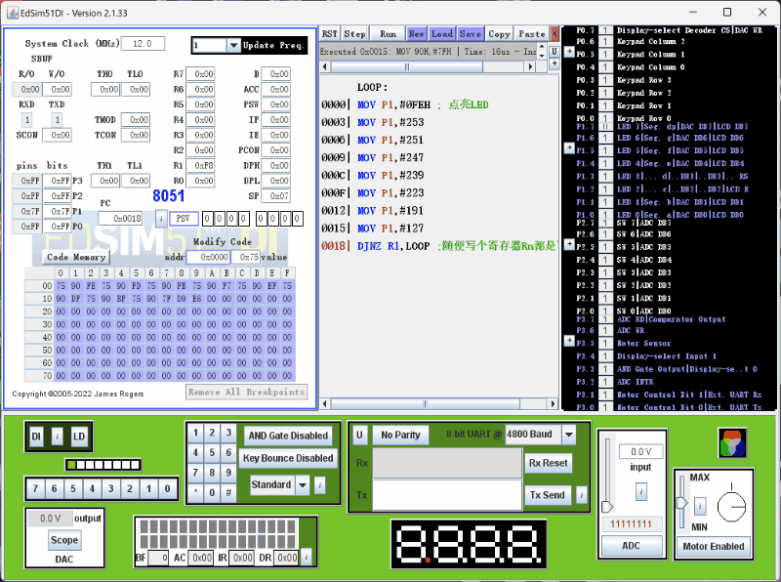Click the info icon beside the Standard keypad dropdown

pos(320,484)
